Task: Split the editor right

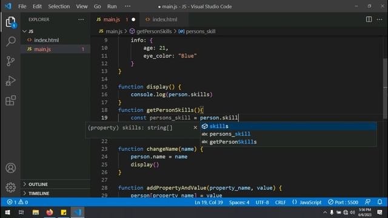Action: tap(369, 19)
